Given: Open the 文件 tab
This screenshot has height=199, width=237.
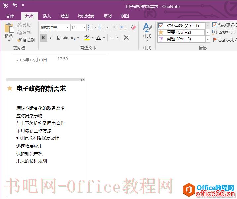Looking at the screenshot, I should 10,16.
